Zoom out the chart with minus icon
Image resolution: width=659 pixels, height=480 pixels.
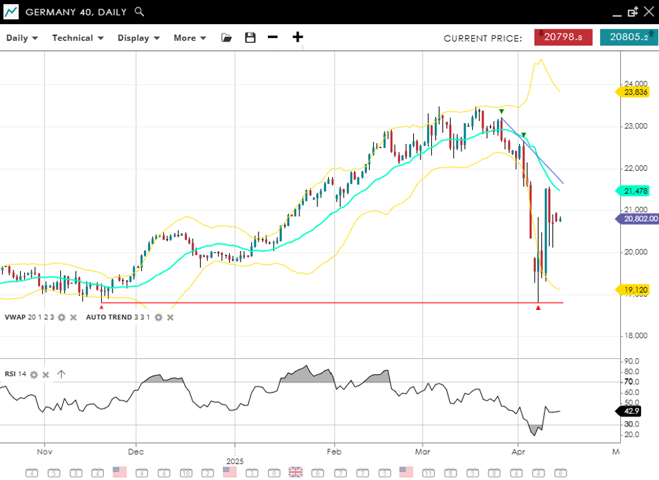tap(273, 37)
